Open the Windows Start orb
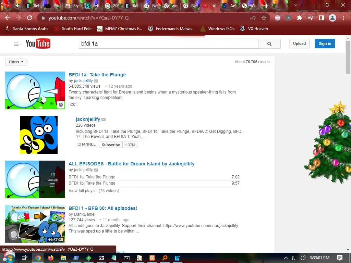Screen dimensions: 351x263 (9, 258)
